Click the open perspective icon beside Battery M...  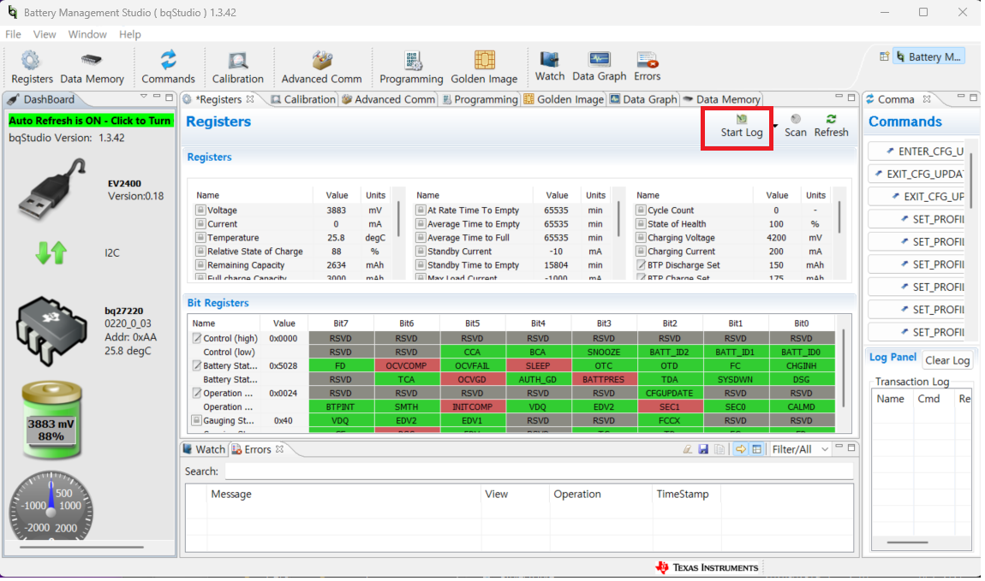(884, 56)
